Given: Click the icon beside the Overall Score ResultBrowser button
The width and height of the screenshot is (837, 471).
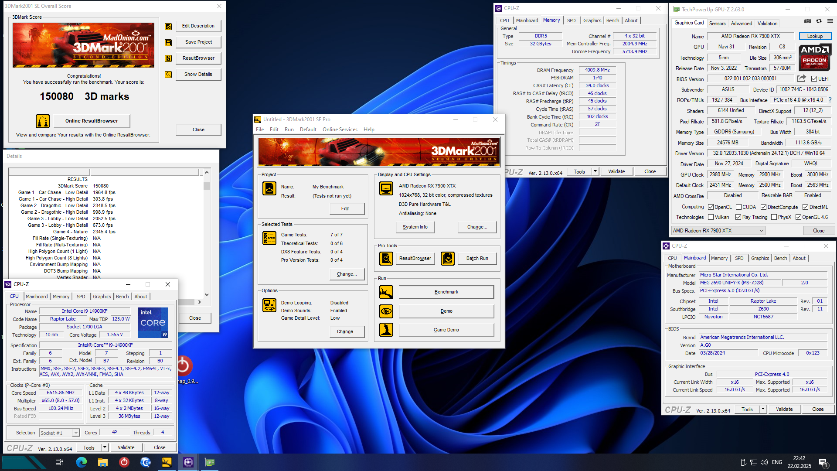Looking at the screenshot, I should [168, 58].
